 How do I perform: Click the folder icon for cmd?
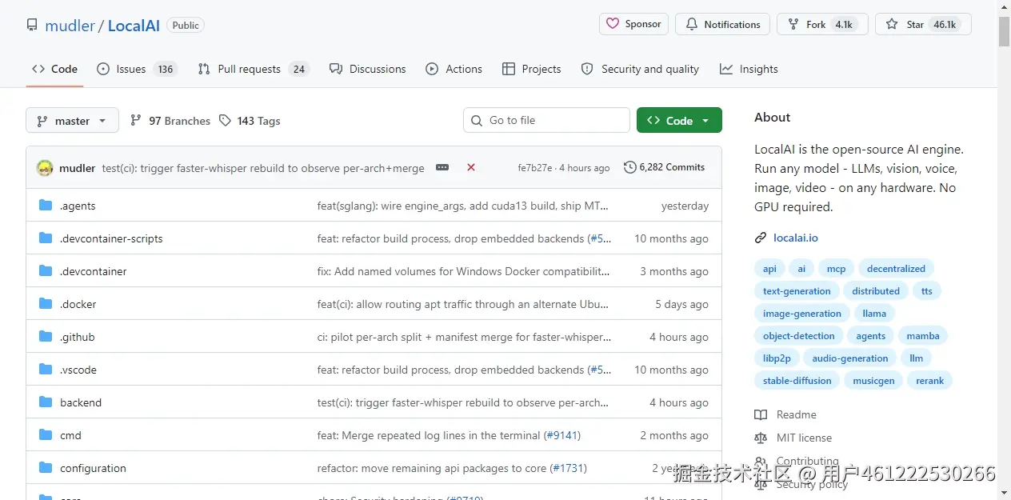coord(46,435)
